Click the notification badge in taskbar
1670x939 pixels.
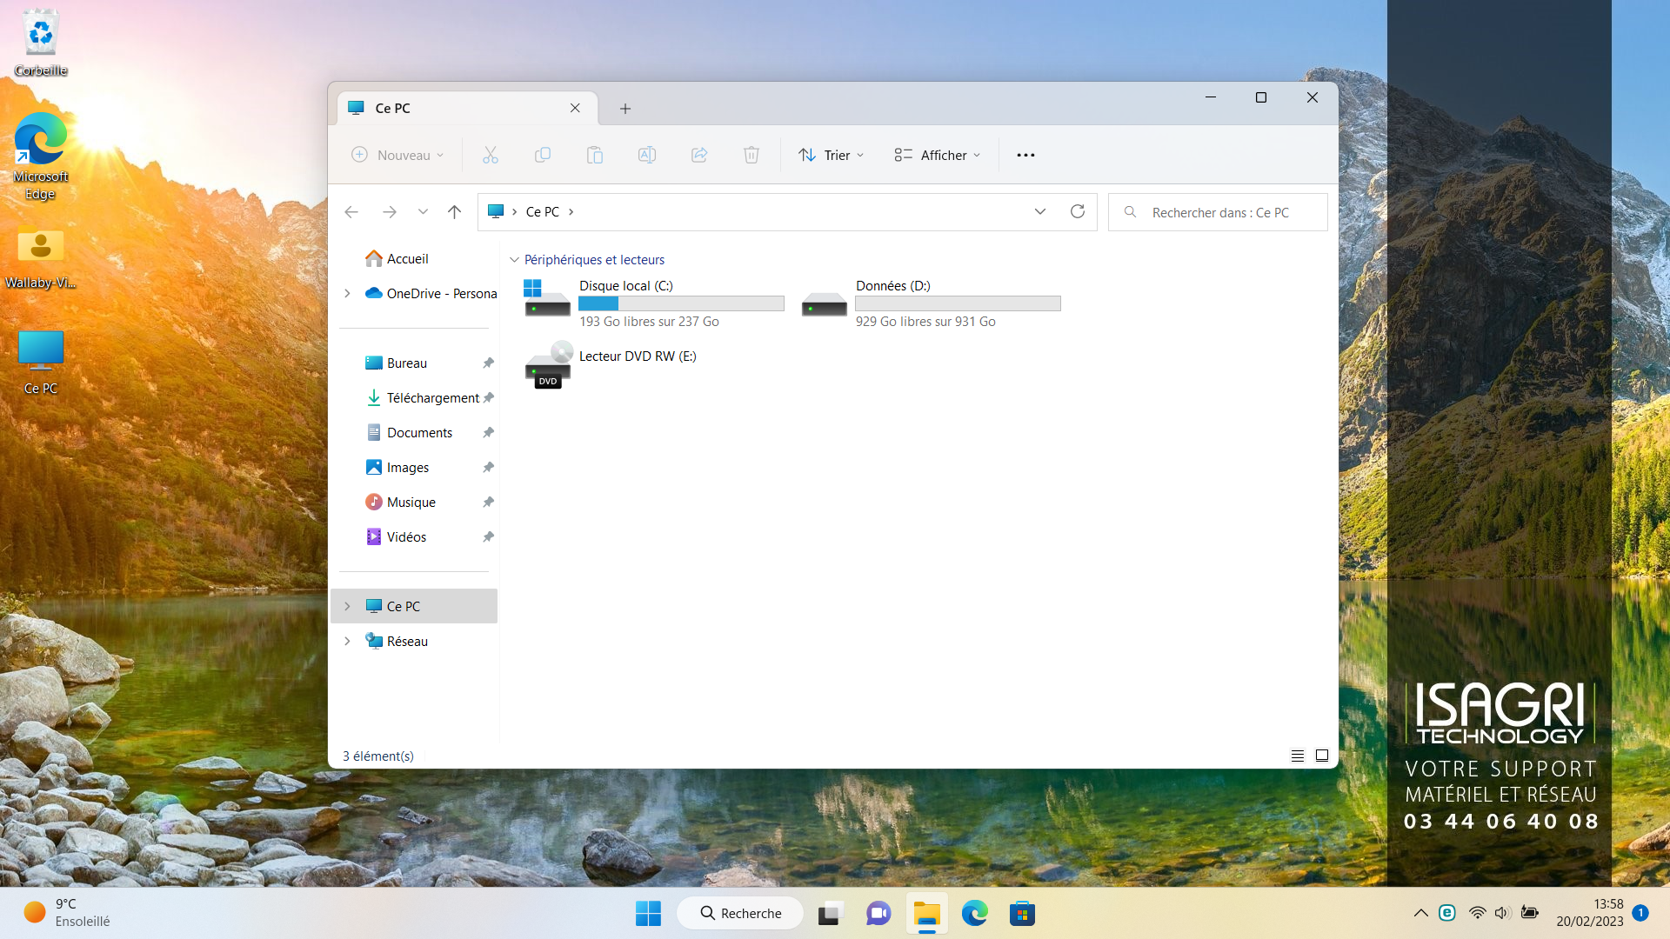tap(1640, 913)
